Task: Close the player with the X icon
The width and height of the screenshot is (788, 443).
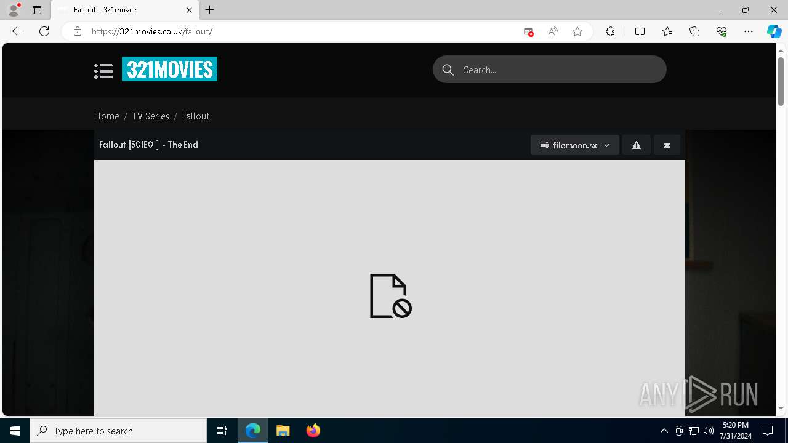Action: (x=667, y=145)
